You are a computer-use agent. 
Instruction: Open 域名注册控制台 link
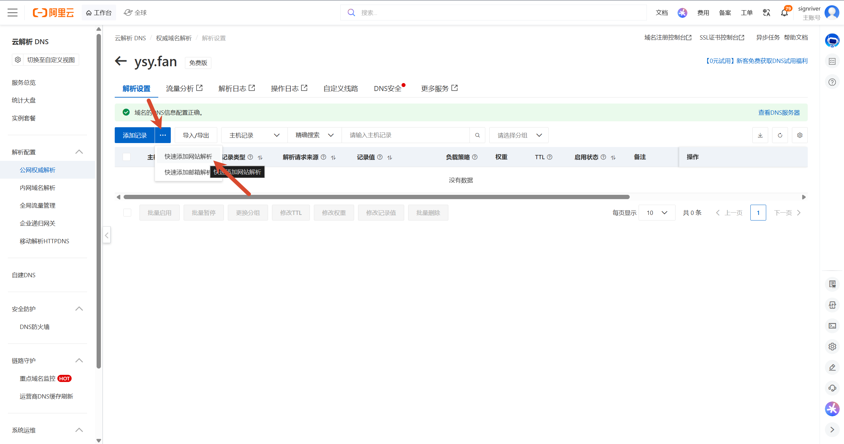[x=668, y=38]
